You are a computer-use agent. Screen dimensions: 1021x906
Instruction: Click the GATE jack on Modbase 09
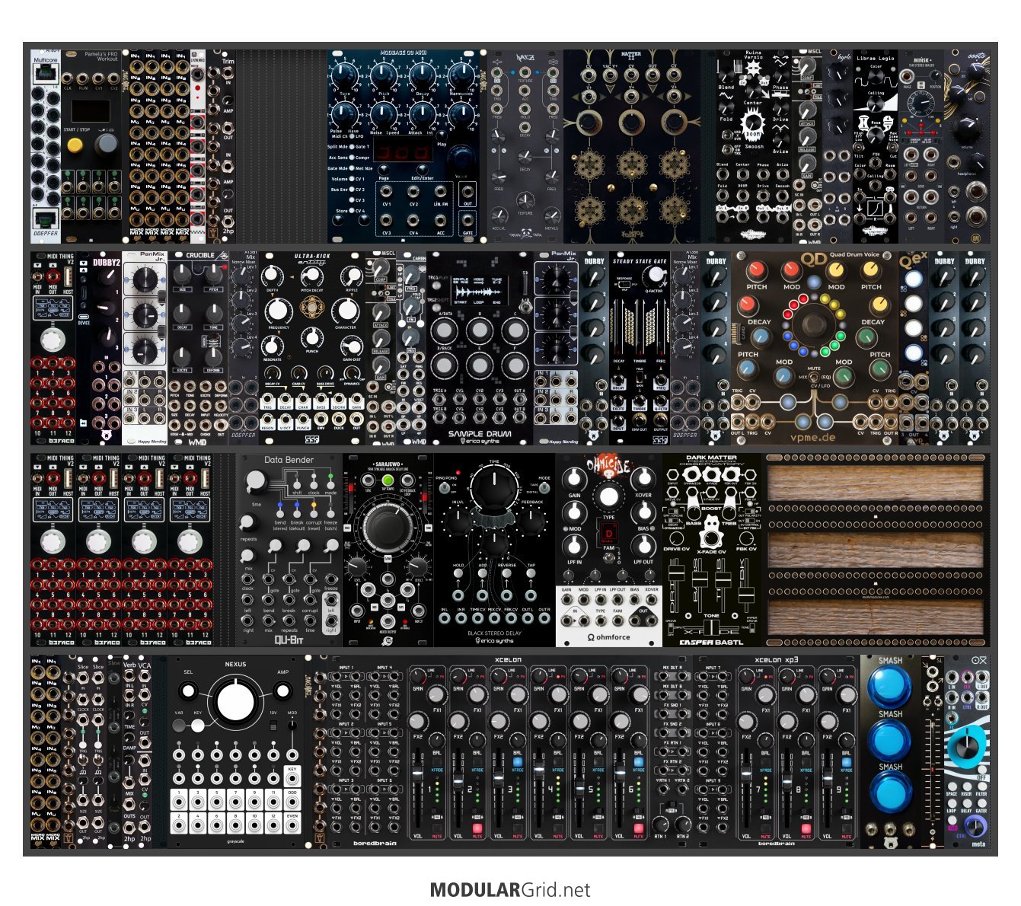[467, 221]
